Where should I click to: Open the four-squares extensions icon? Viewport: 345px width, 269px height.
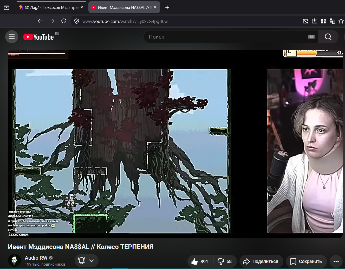[x=323, y=21]
